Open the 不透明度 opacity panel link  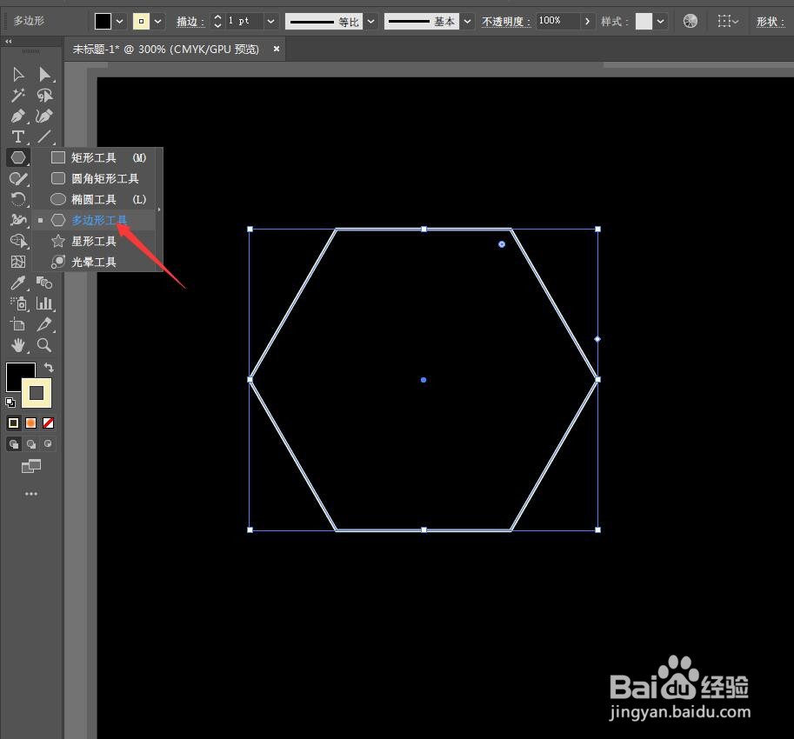[506, 22]
